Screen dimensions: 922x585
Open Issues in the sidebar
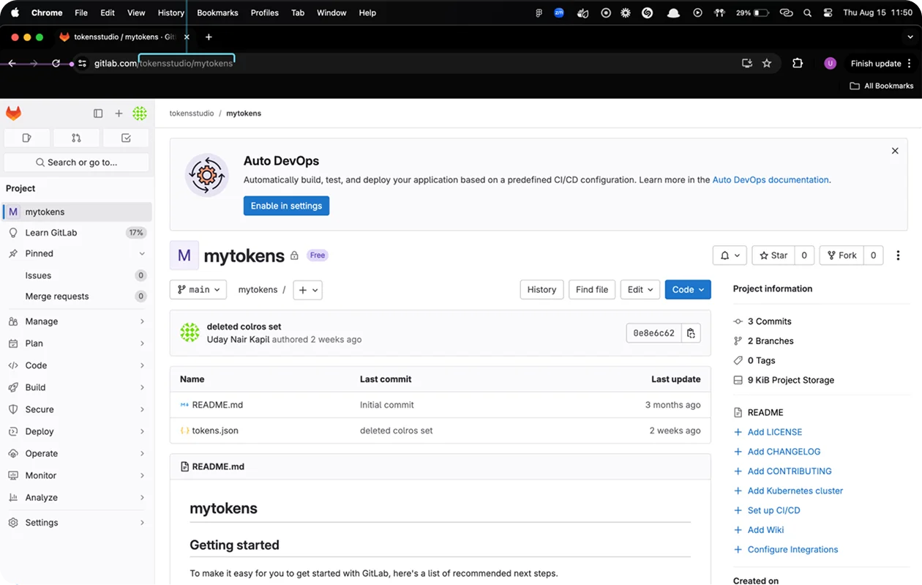pyautogui.click(x=76, y=275)
